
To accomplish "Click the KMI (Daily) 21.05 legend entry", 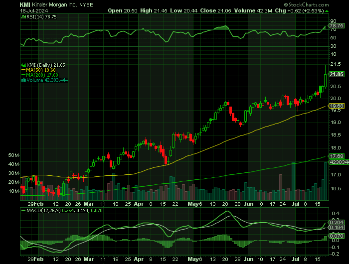I will (46, 65).
